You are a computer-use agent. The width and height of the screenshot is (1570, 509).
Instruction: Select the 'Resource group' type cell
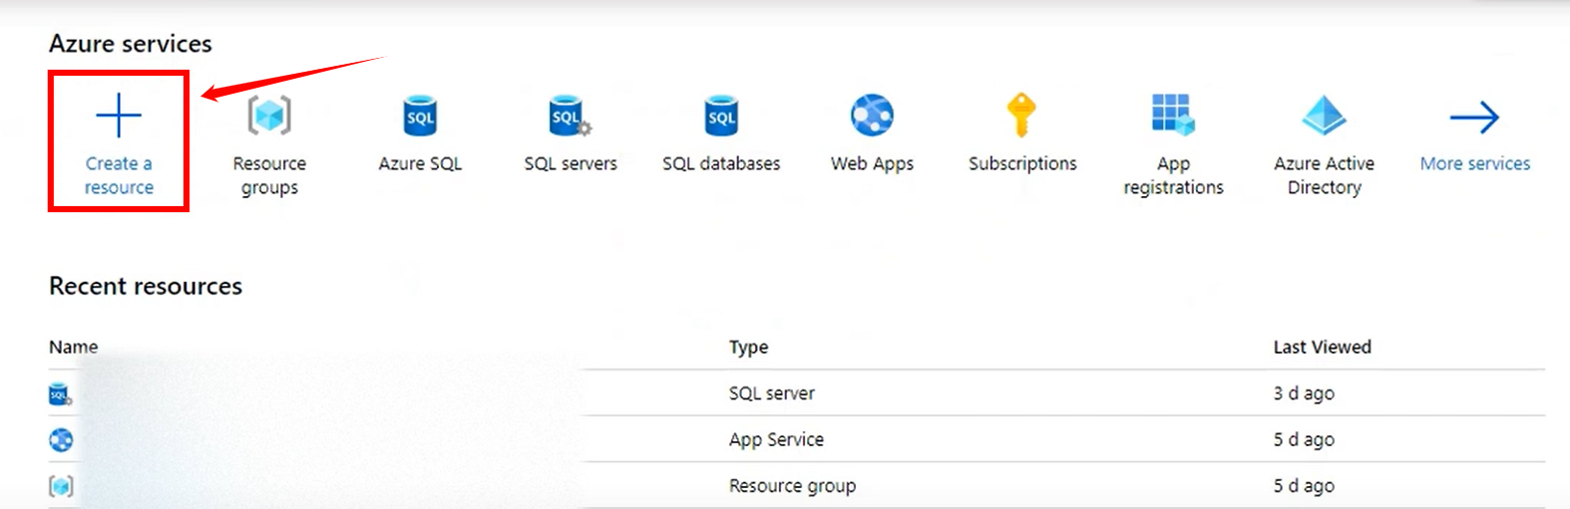coord(792,486)
